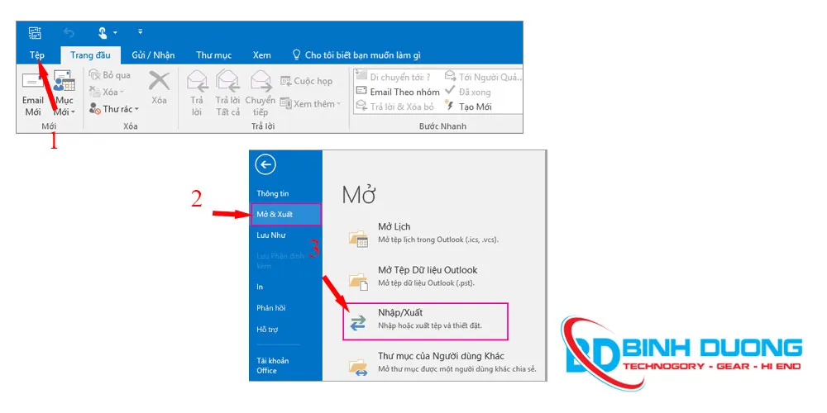Screen dimensions: 827x413
Task: Switch to Trang đầu ribbon tab
Action: point(90,55)
